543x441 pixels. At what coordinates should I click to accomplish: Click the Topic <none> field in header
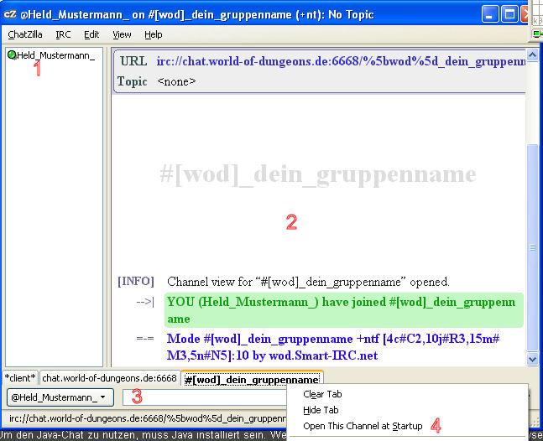pos(176,81)
